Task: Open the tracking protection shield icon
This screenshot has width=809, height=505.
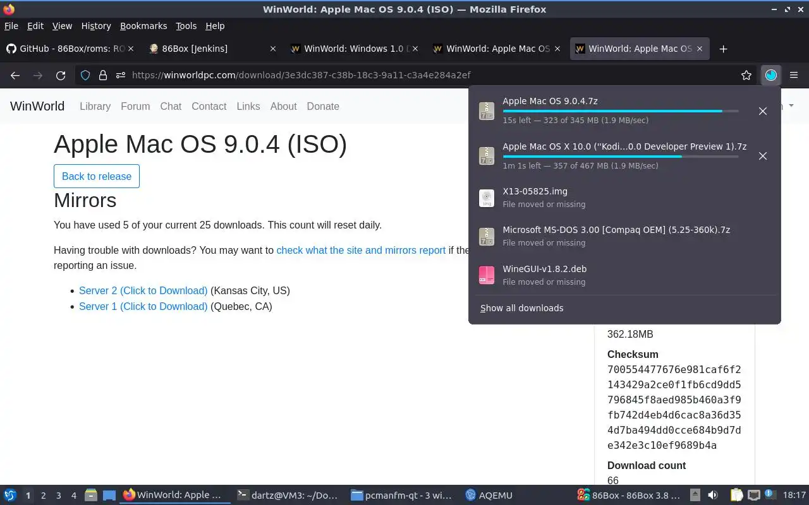Action: pos(85,75)
